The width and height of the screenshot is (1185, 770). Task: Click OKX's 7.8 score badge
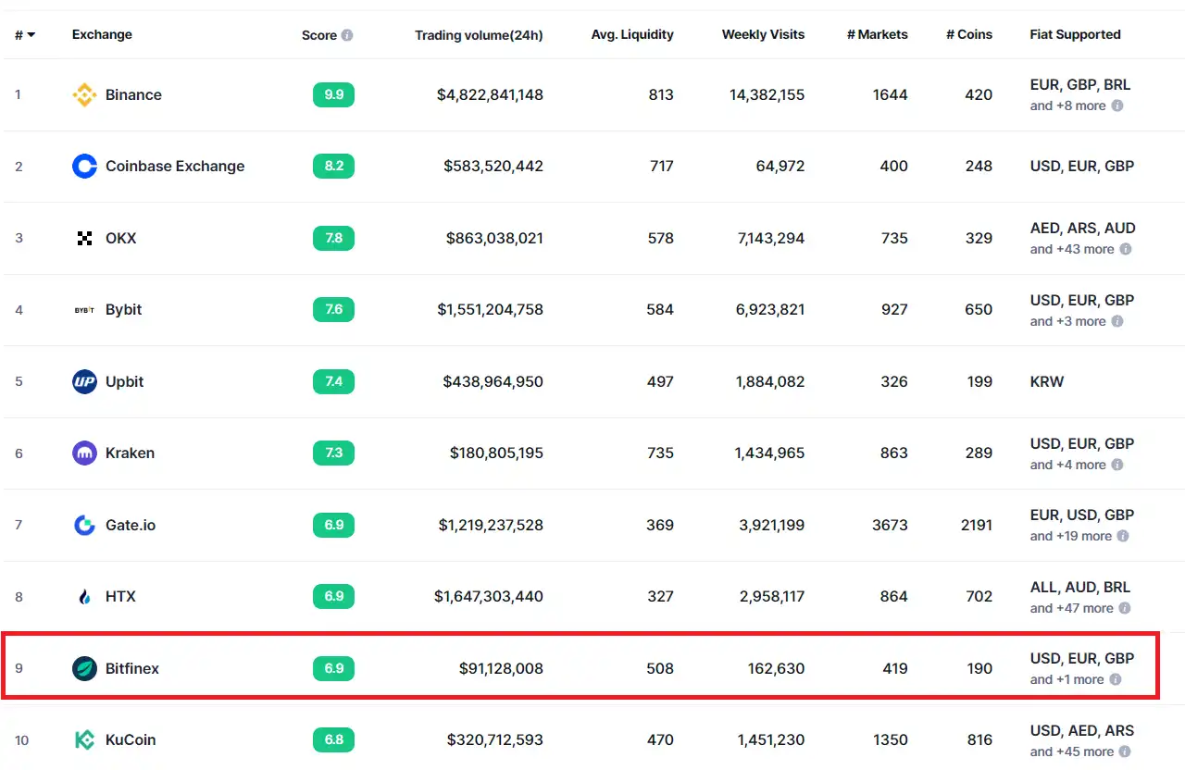[333, 238]
